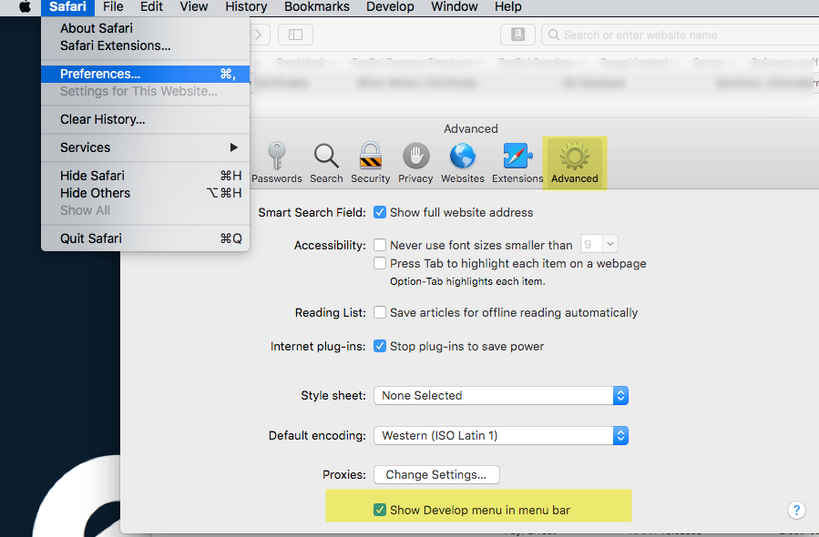Viewport: 819px width, 537px height.
Task: Open the Edit menu
Action: click(151, 6)
